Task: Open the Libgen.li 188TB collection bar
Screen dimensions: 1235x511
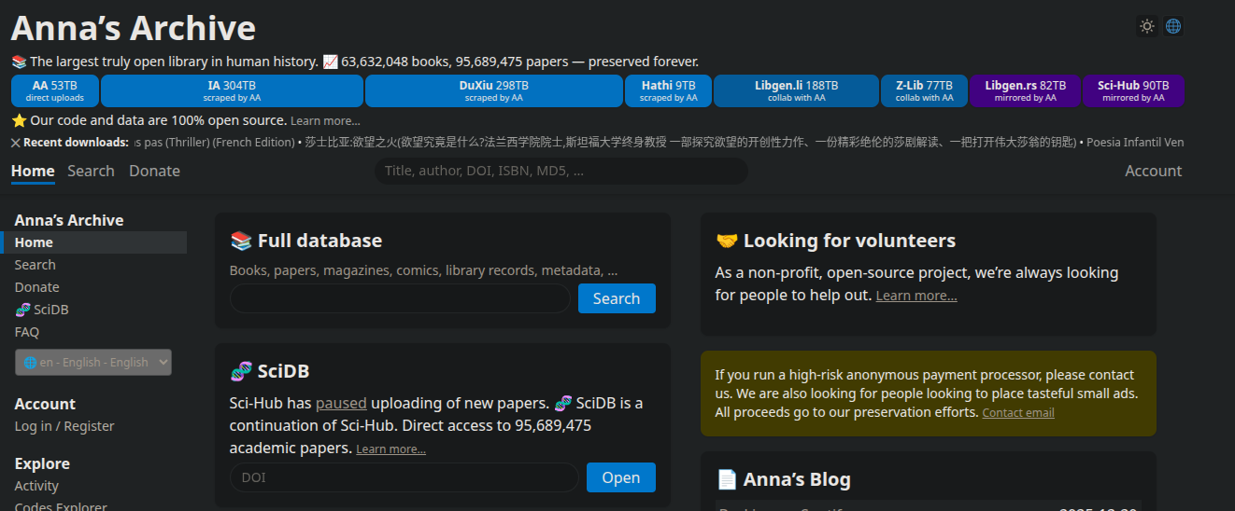Action: pos(797,91)
